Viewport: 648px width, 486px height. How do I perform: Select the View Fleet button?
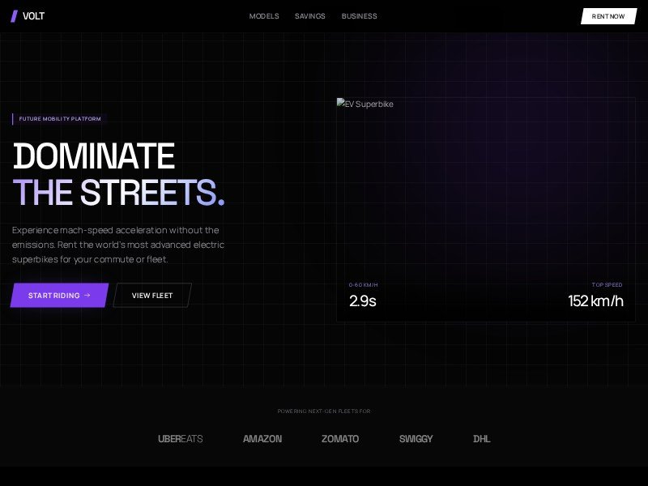coord(152,296)
